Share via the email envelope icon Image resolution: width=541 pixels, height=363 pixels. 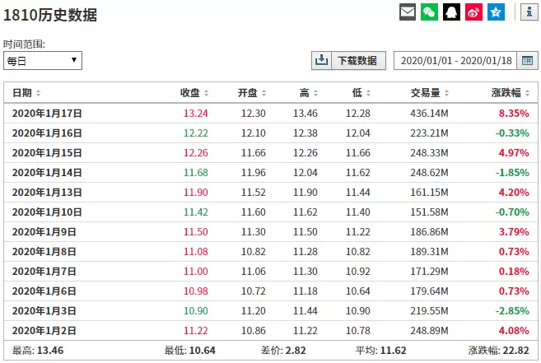click(408, 12)
